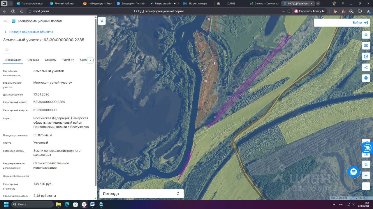373x209 pixels.
Task: Click the Windows taskbar Поиск box
Action: [x=32, y=204]
